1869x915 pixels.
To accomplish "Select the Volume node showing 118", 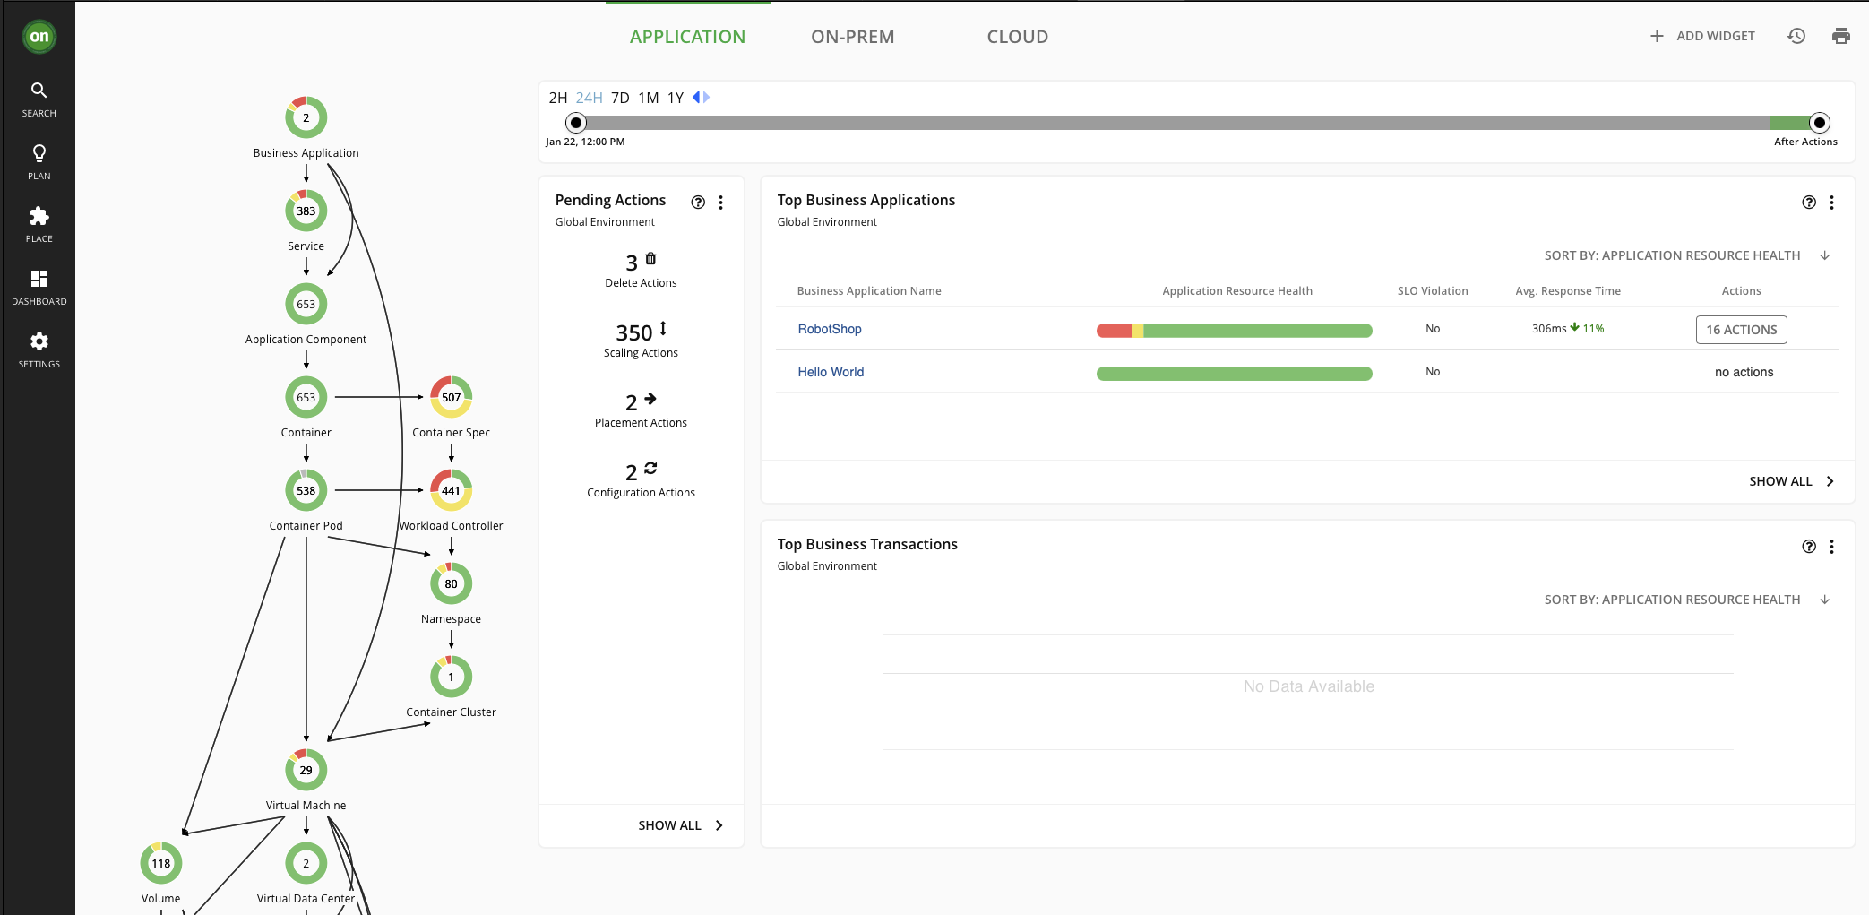I will click(161, 863).
